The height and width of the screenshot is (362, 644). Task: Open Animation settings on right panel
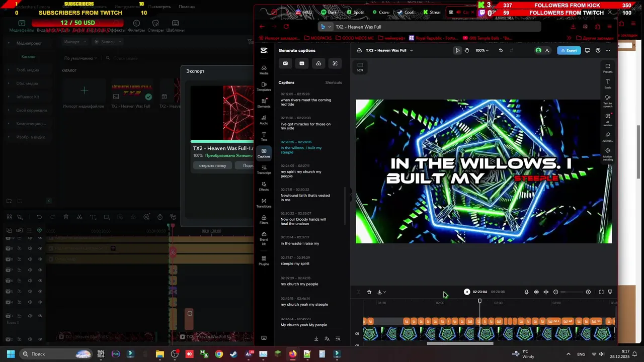[608, 137]
